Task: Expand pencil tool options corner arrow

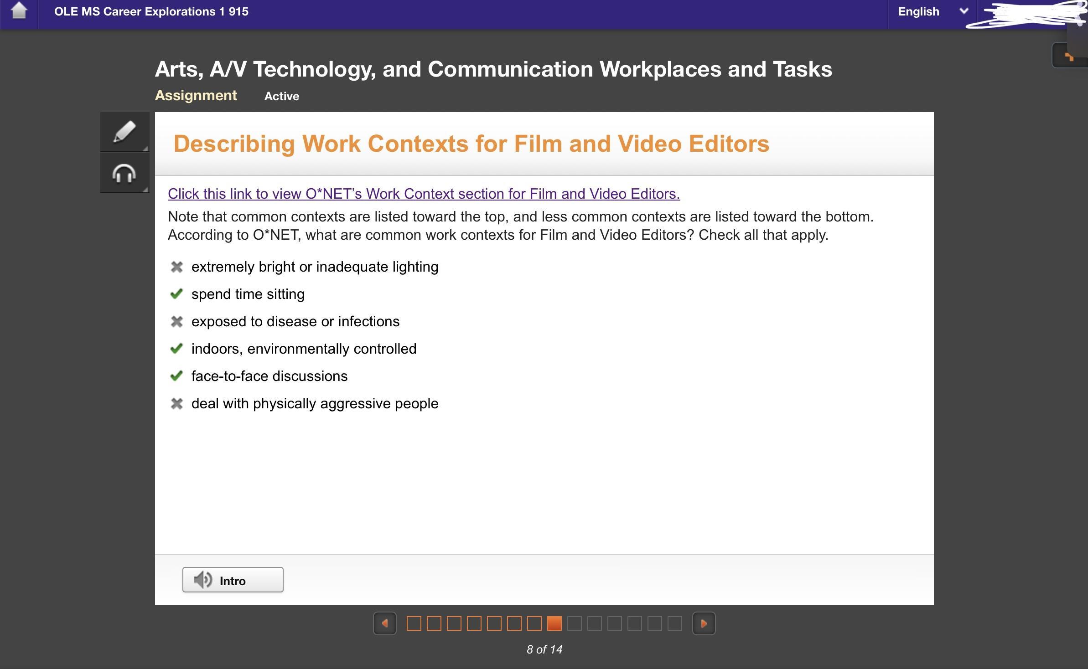Action: coord(145,148)
